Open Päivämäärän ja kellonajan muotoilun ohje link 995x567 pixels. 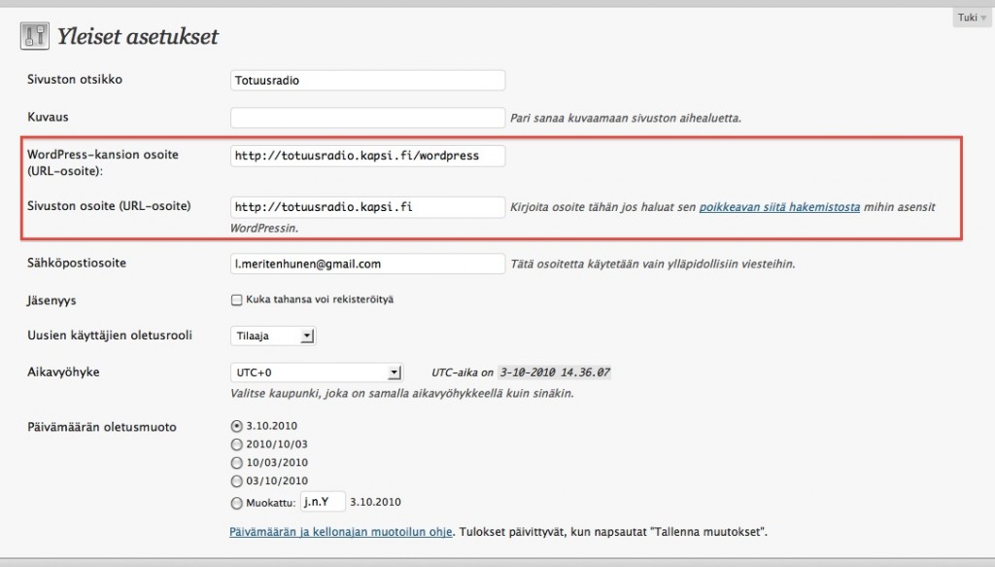tap(341, 532)
